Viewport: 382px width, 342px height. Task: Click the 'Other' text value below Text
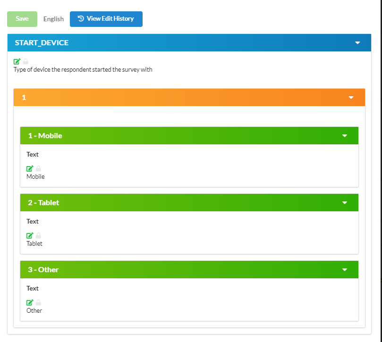tap(34, 311)
